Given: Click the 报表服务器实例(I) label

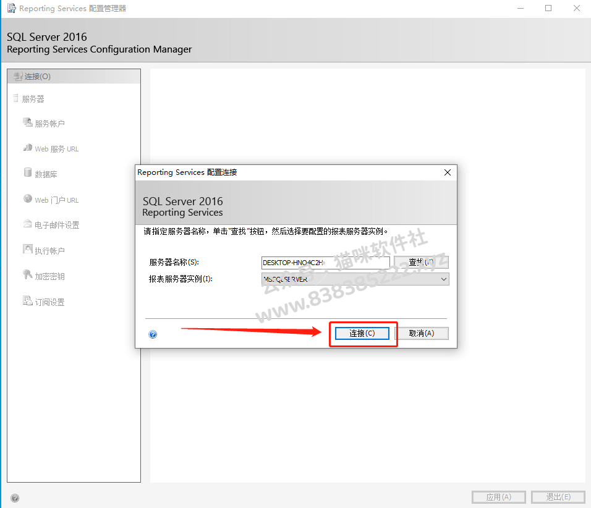Looking at the screenshot, I should [181, 279].
